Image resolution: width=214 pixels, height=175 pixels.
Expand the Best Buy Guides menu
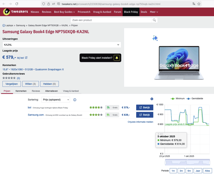[x=64, y=12]
